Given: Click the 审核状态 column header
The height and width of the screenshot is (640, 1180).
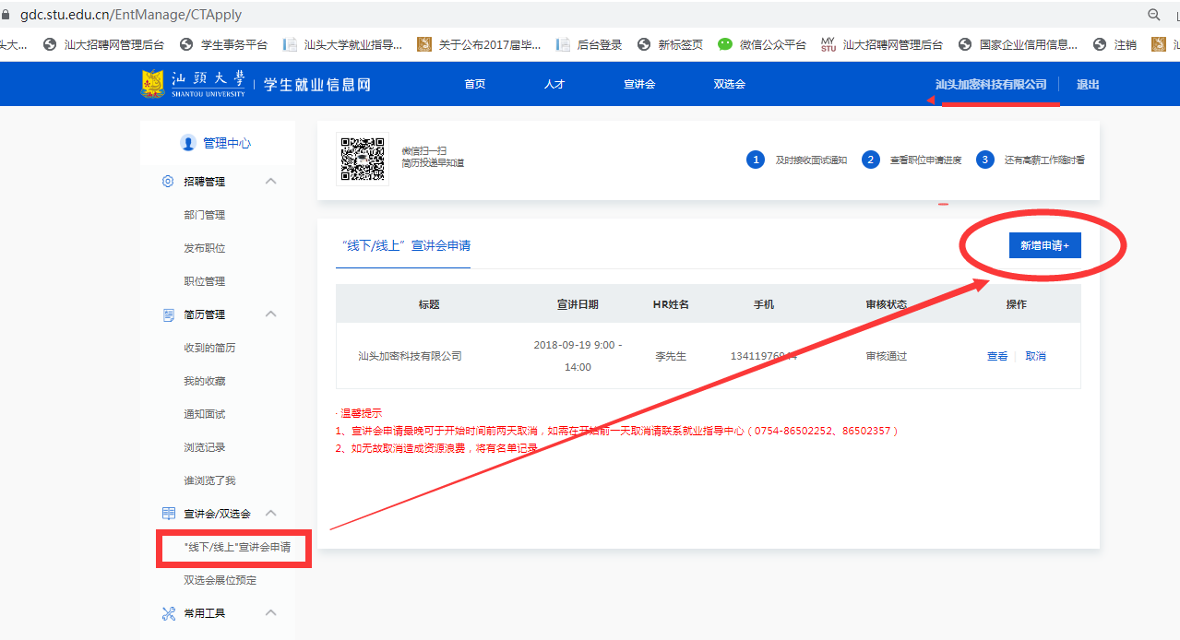Looking at the screenshot, I should 887,304.
